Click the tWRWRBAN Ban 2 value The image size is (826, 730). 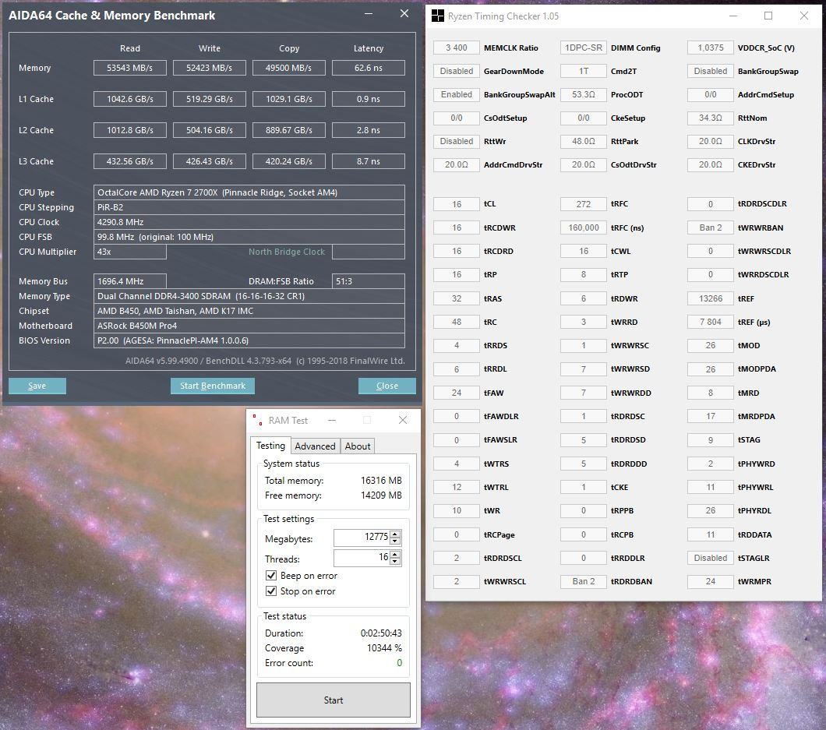(x=710, y=227)
